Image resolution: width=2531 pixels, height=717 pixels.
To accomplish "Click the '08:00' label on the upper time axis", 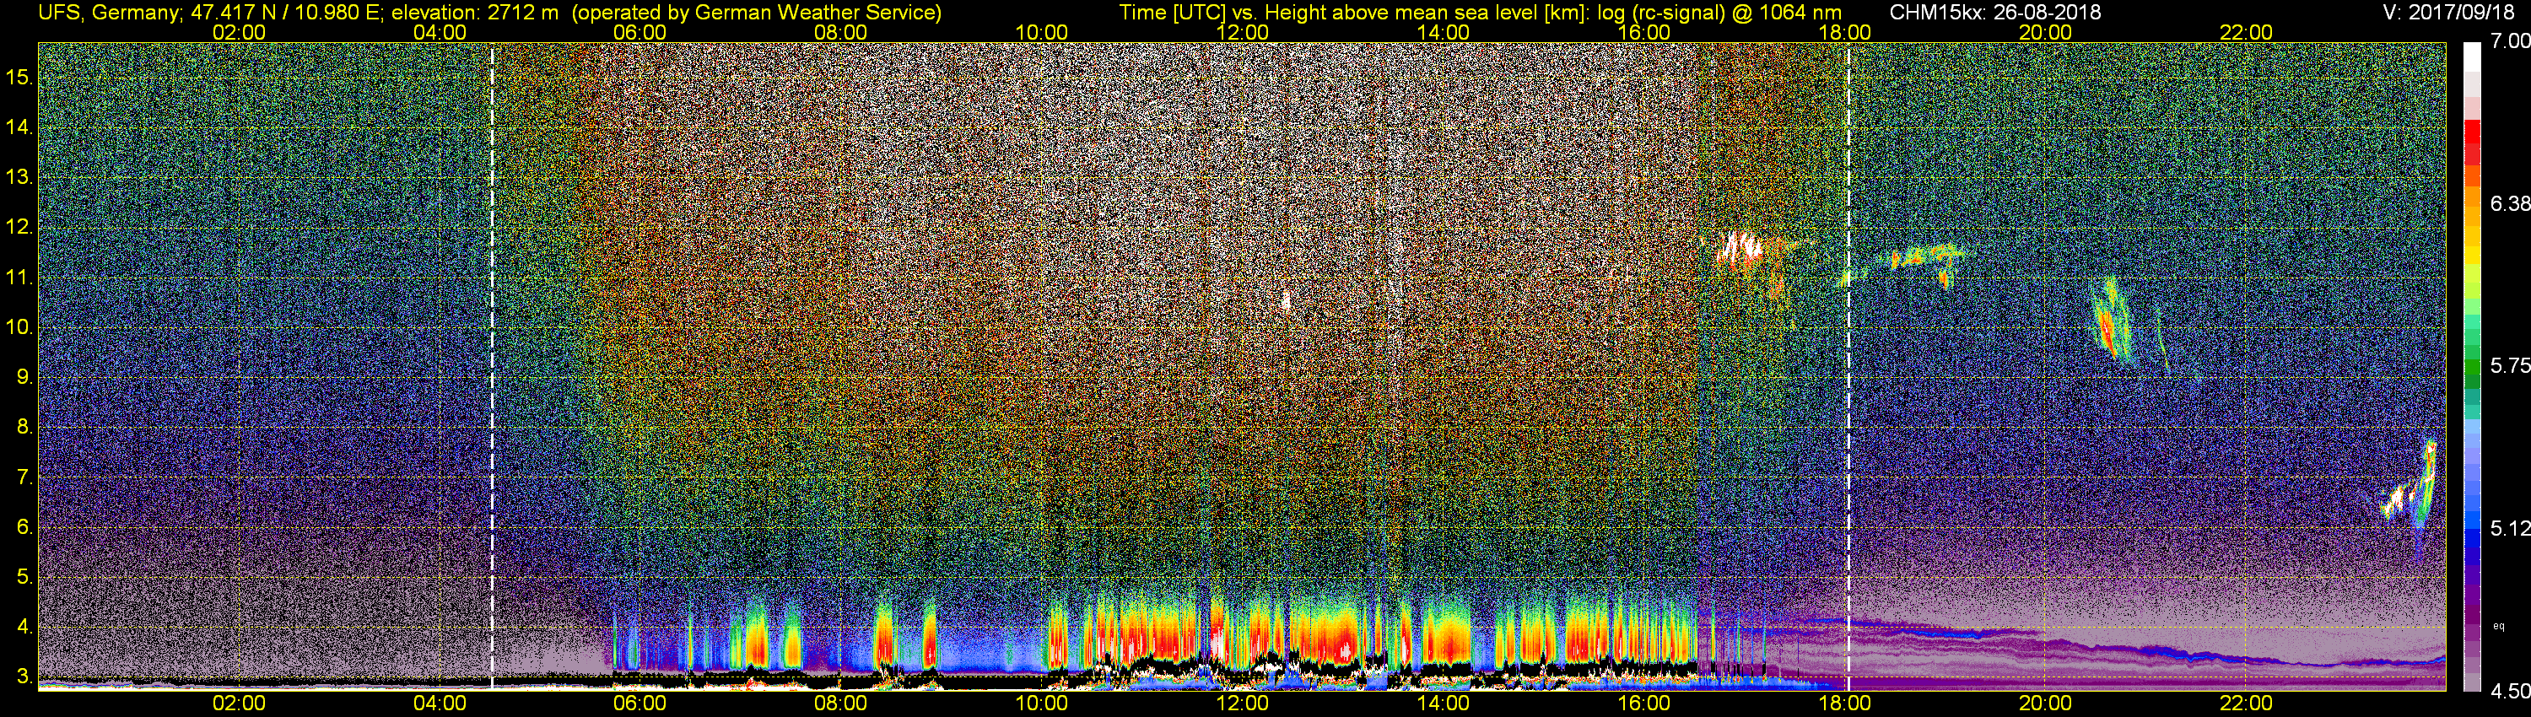I will click(x=841, y=32).
